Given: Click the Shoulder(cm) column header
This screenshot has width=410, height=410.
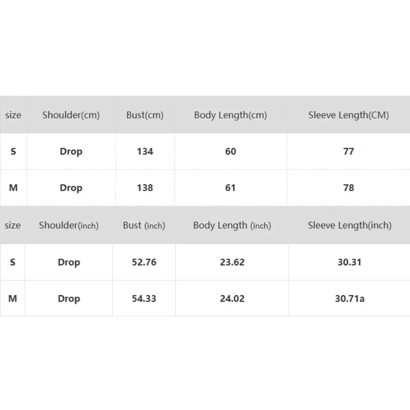Looking at the screenshot, I should tap(71, 115).
